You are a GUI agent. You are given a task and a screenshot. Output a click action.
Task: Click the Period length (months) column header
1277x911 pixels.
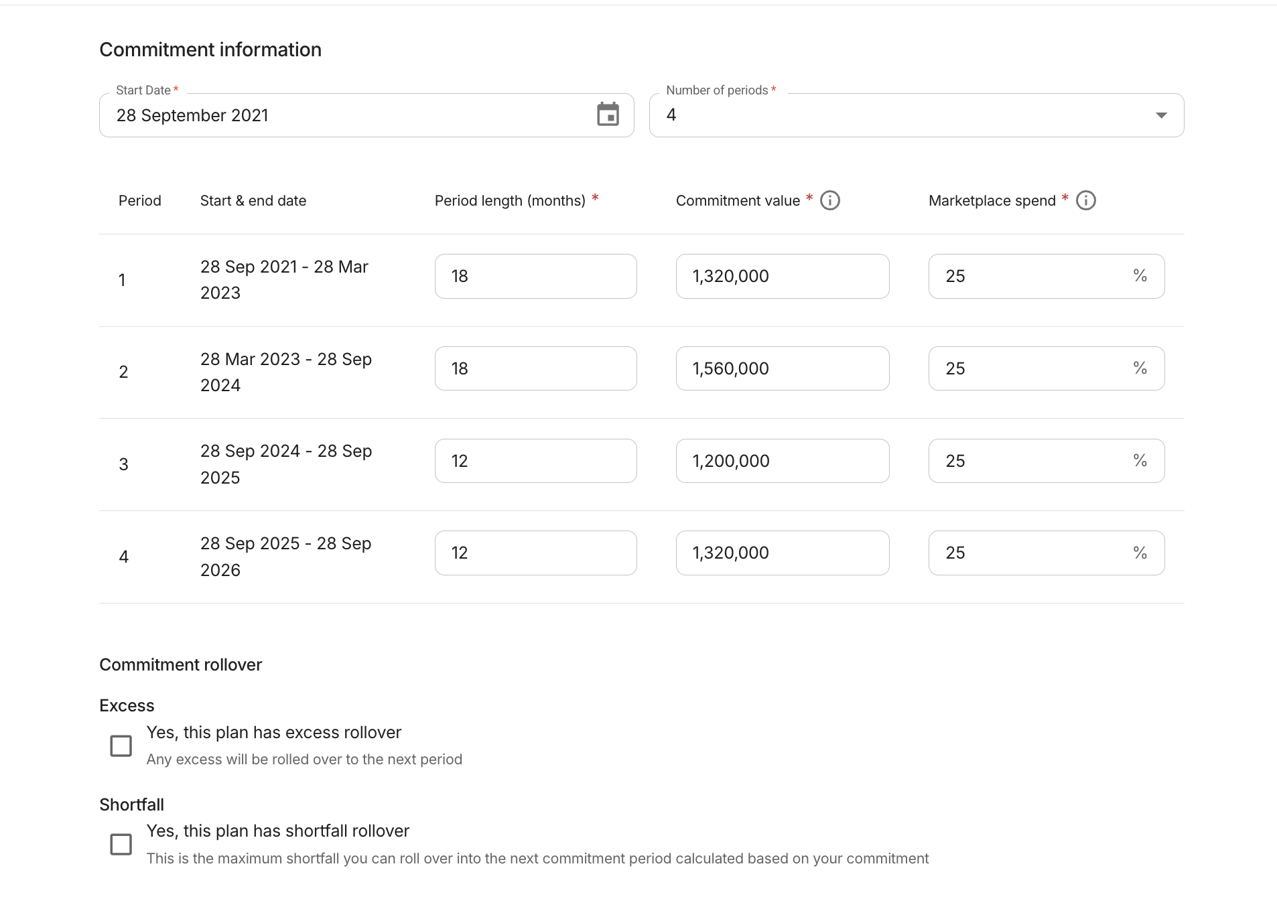[510, 200]
